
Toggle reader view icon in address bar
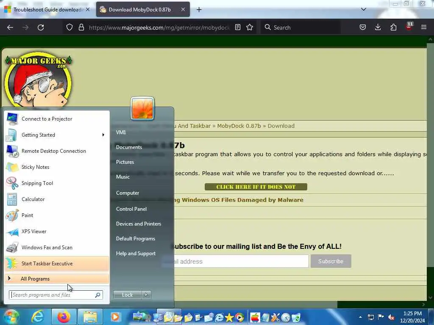[x=237, y=27]
